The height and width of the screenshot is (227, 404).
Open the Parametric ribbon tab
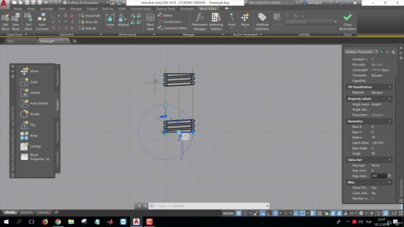(187, 9)
